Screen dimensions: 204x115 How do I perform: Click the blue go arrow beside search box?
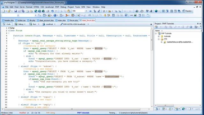(90, 11)
